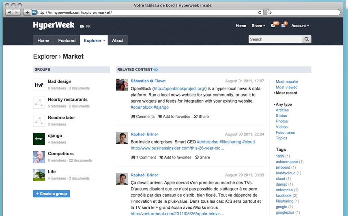This screenshot has width=348, height=216.
Task: Filter content by Photos
Action: pyautogui.click(x=282, y=121)
